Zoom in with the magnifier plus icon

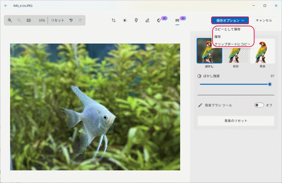(10, 20)
